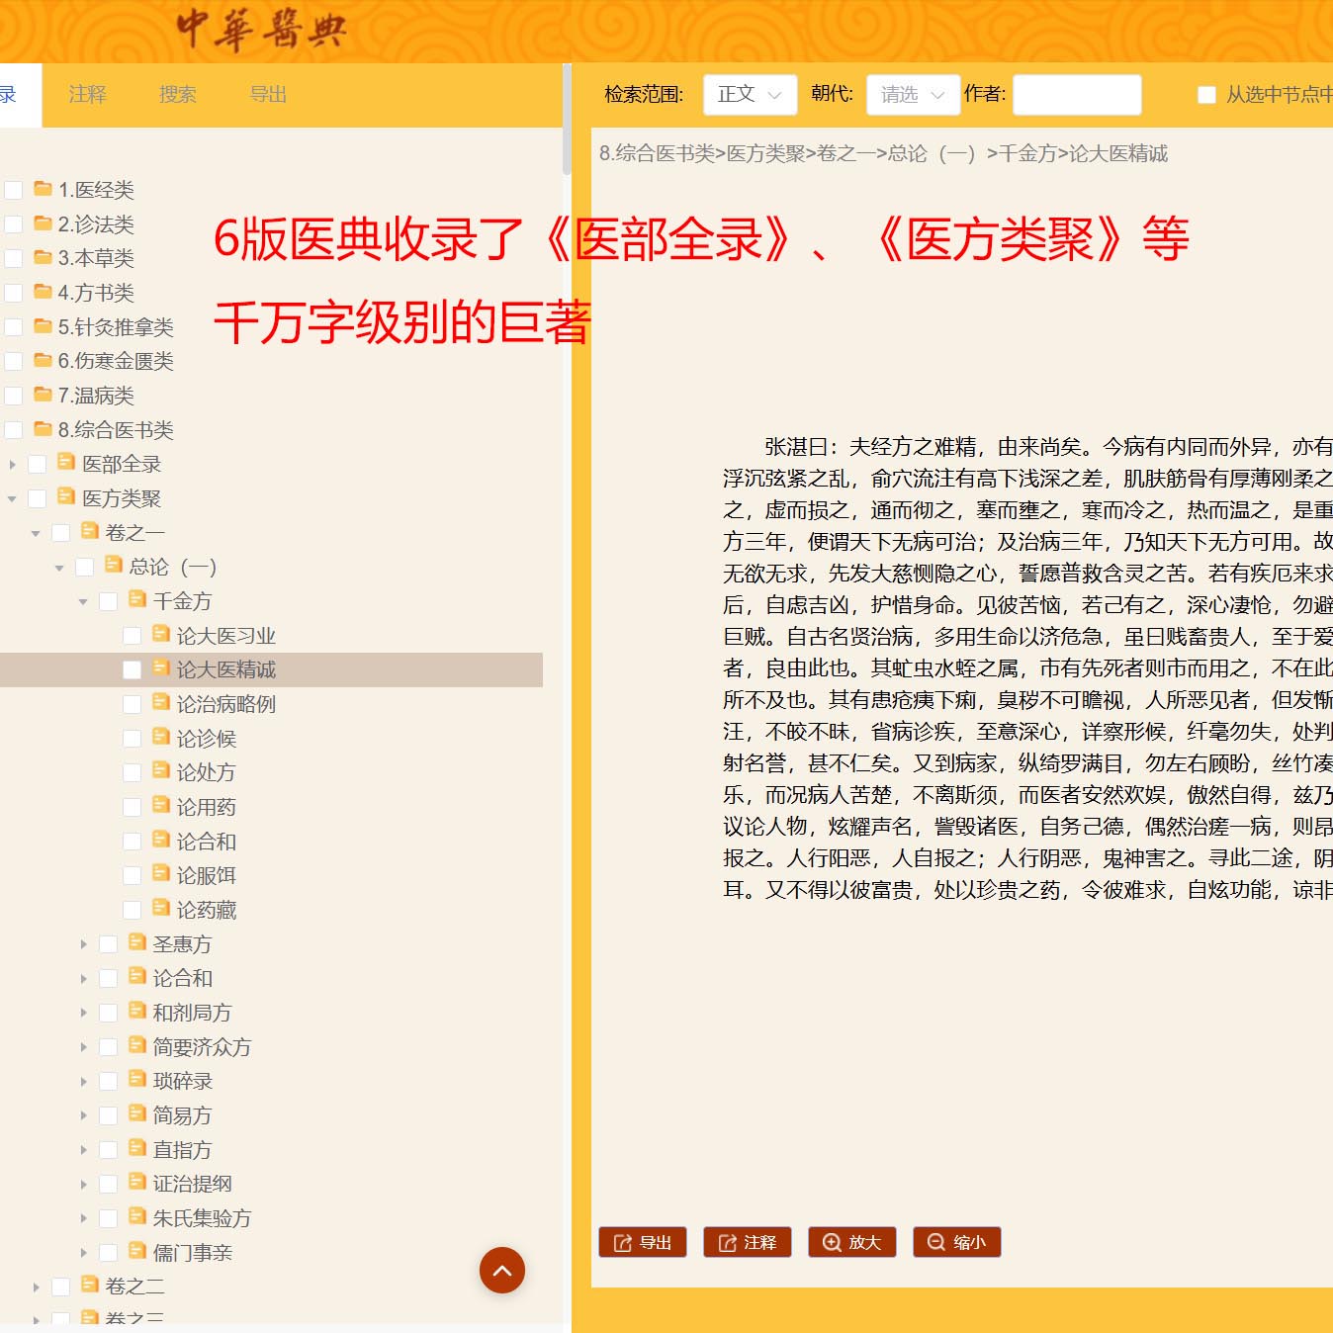Check the checkbox next to 医方类聚

(37, 497)
